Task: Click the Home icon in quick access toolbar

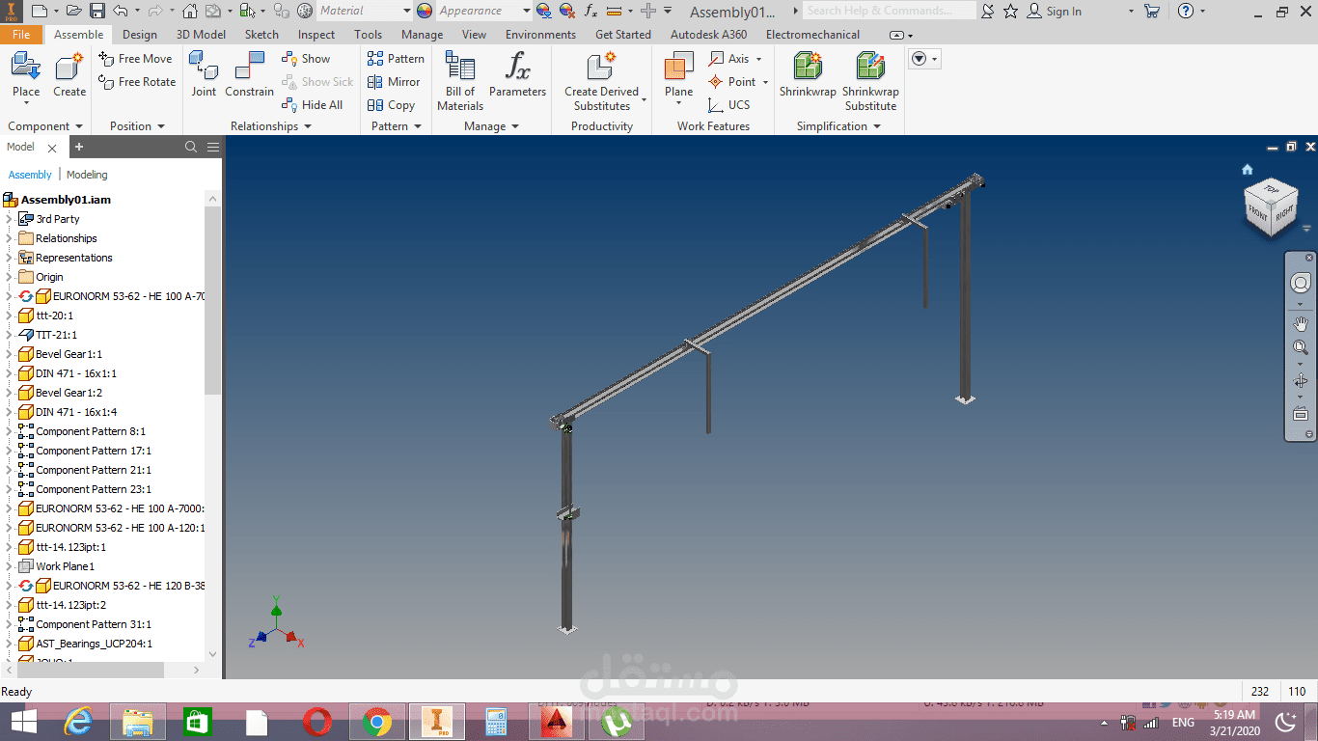Action: (190, 12)
